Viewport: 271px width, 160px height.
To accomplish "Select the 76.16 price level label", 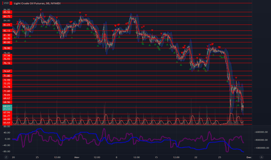I will click(7, 63).
